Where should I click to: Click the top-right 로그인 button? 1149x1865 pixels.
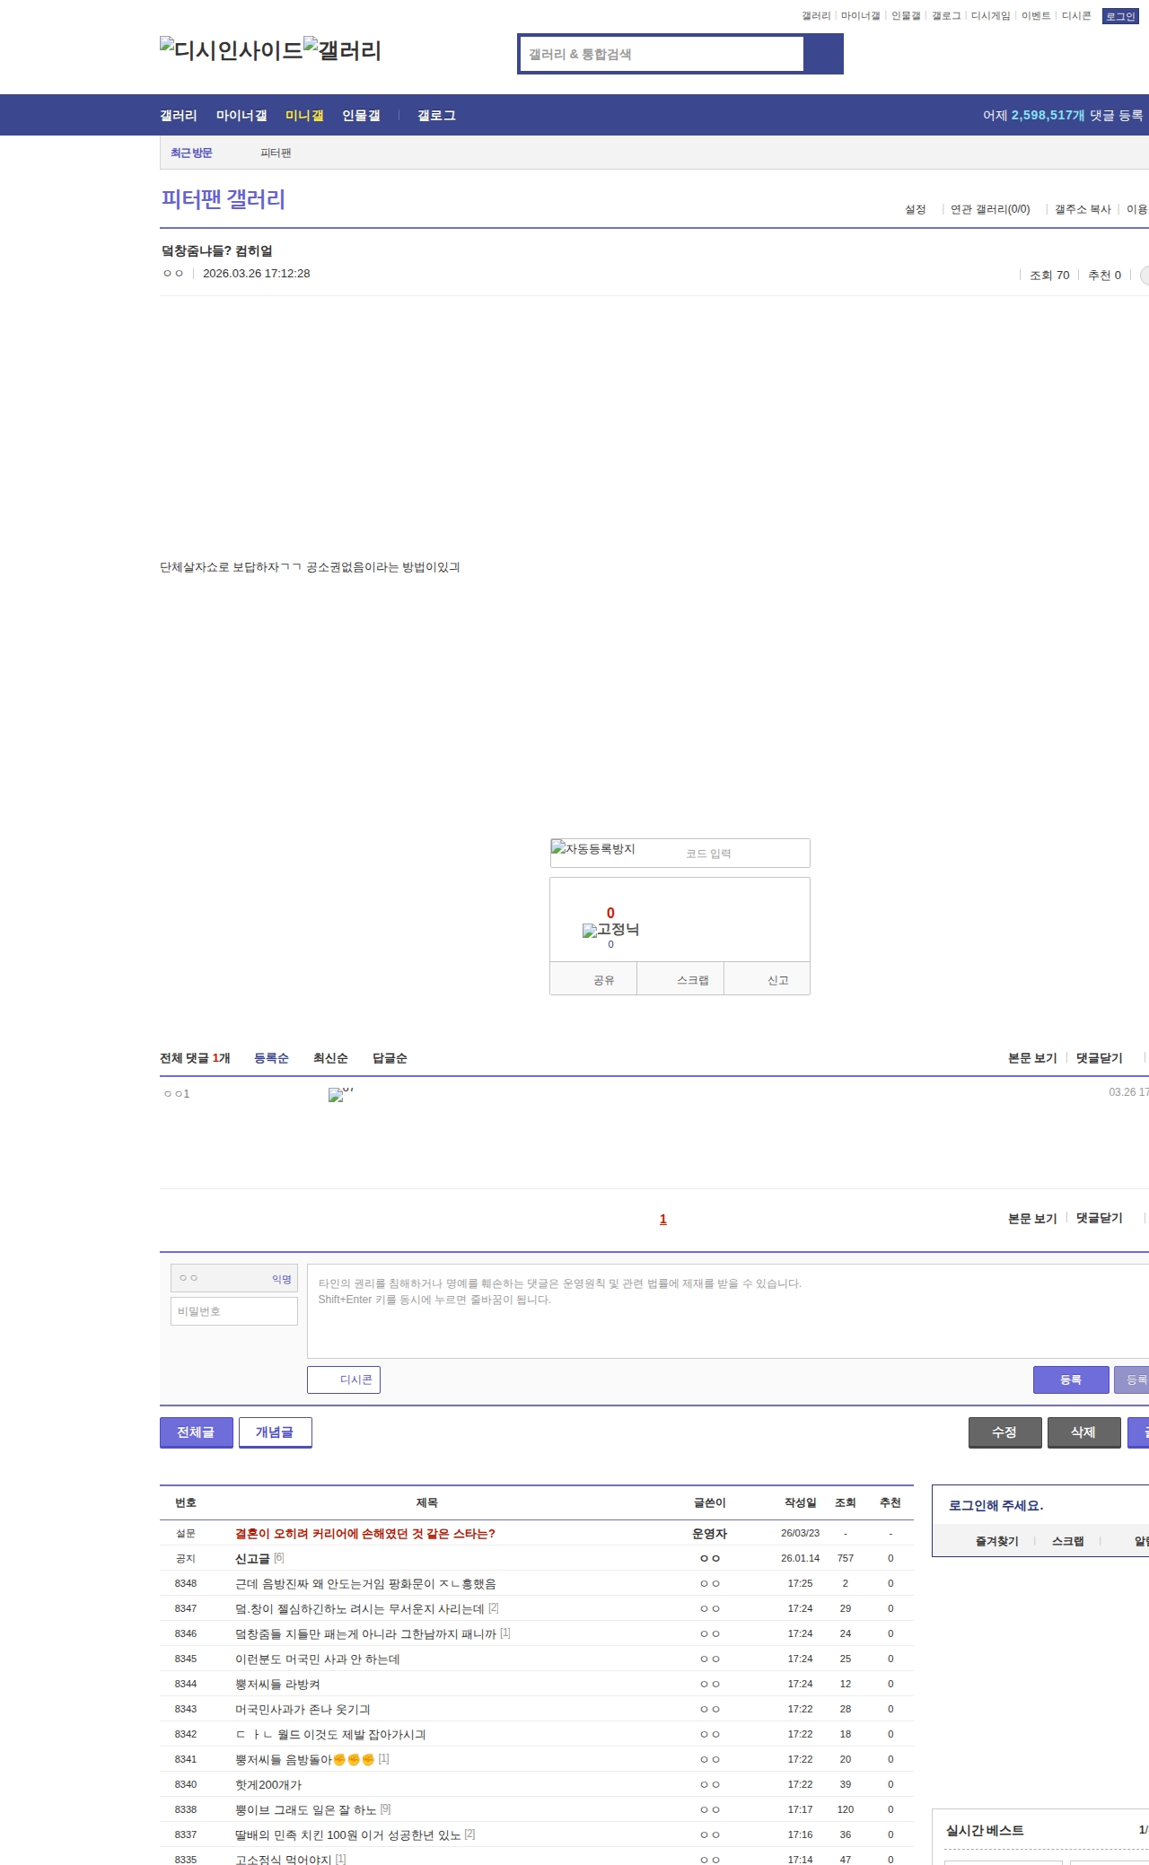(1120, 16)
